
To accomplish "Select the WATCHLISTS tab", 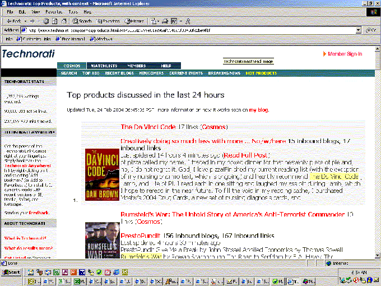I will (104, 66).
